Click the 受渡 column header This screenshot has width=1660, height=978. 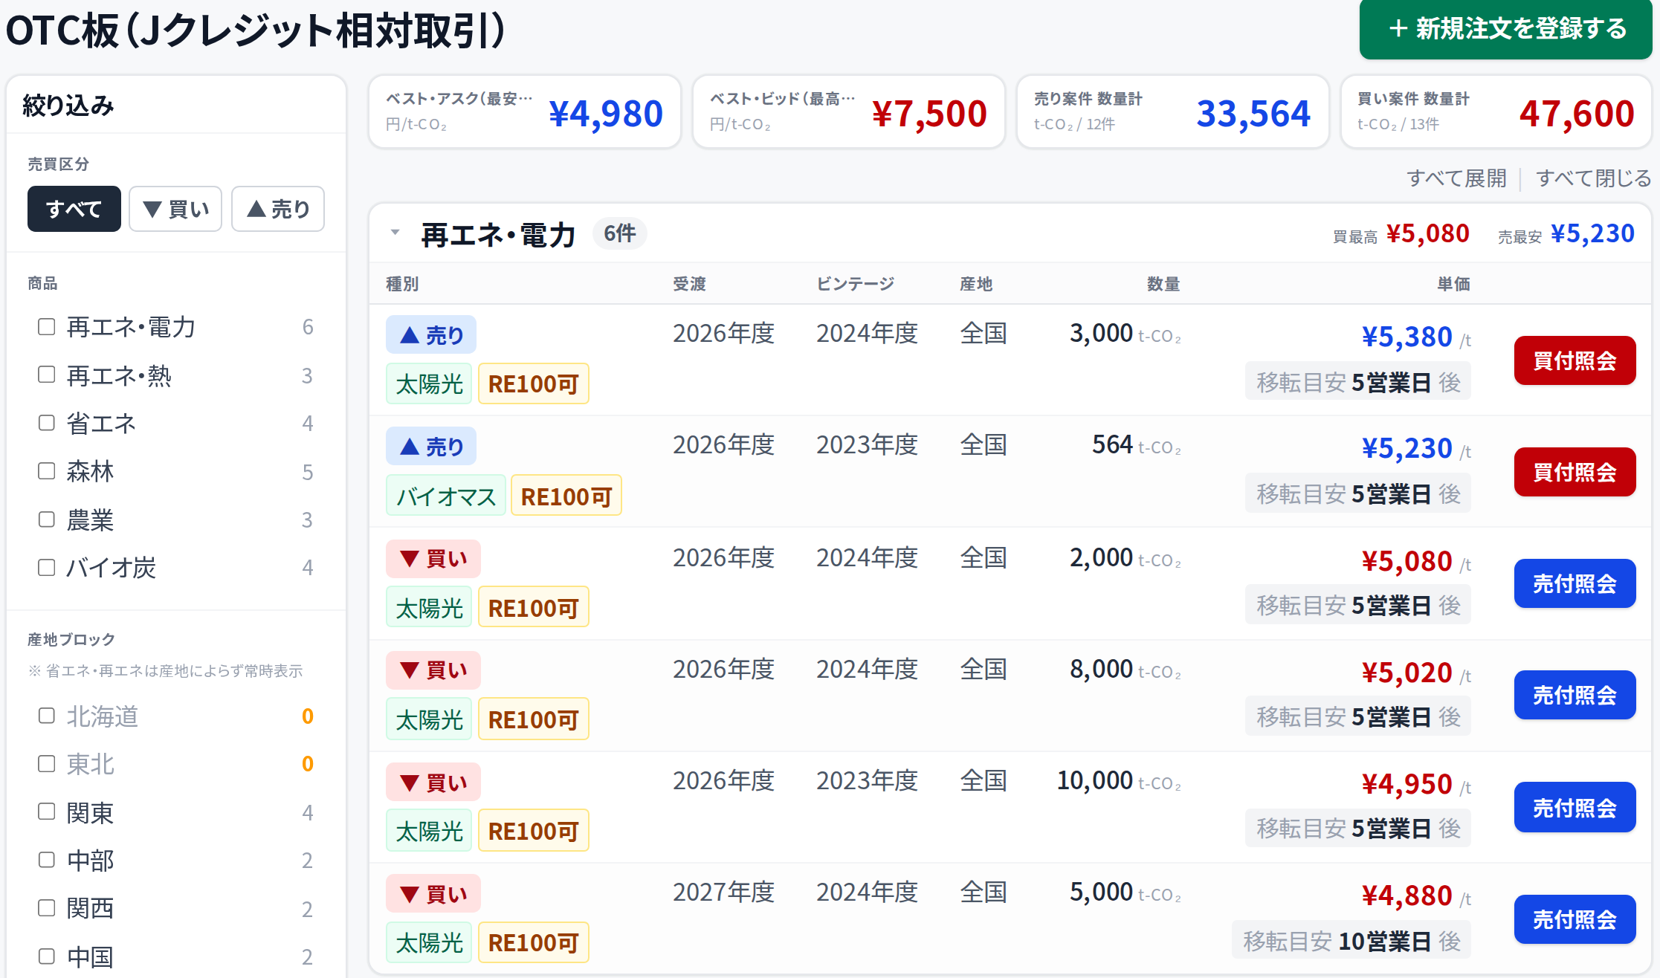[x=689, y=284]
